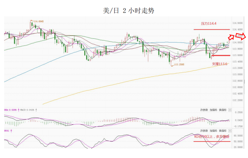Click the up arrow beside DEA value
The width and height of the screenshot is (248, 158).
19,110
